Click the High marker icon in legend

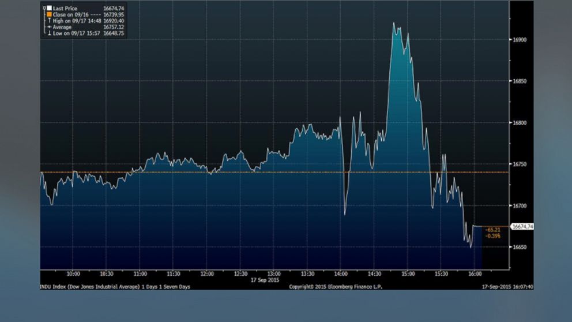49,21
